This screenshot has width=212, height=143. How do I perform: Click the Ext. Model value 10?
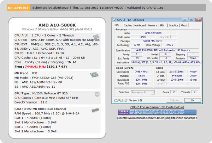coord(165,58)
